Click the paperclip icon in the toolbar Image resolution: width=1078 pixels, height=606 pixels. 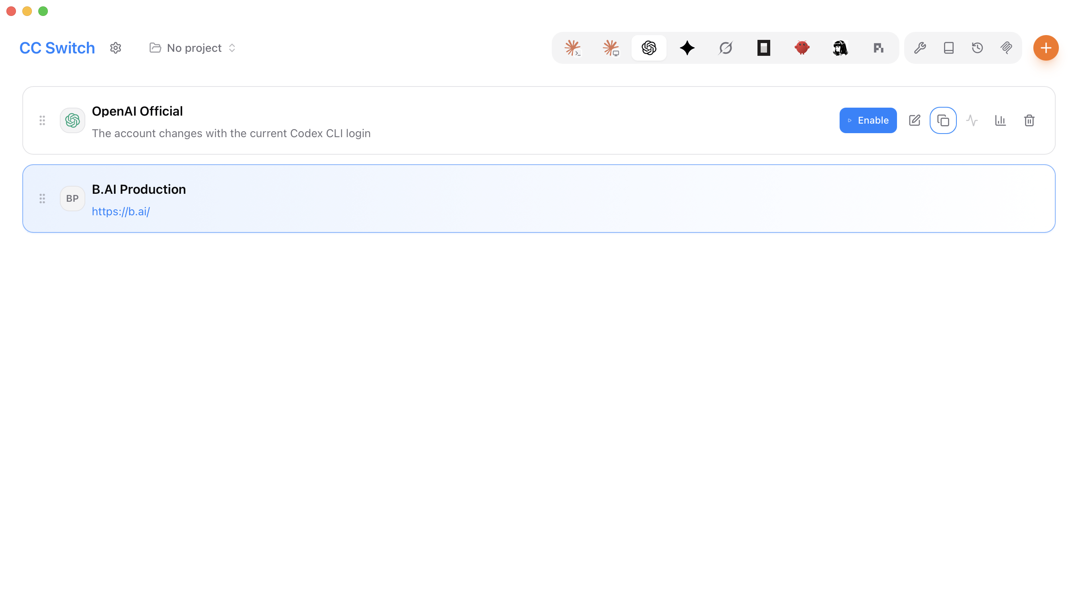tap(1007, 48)
